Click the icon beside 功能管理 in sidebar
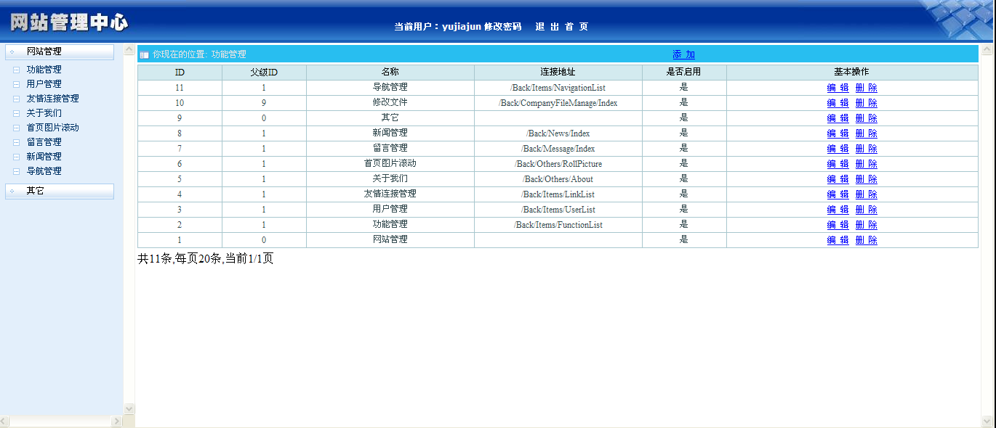Screen dimensions: 996x428 pyautogui.click(x=16, y=70)
